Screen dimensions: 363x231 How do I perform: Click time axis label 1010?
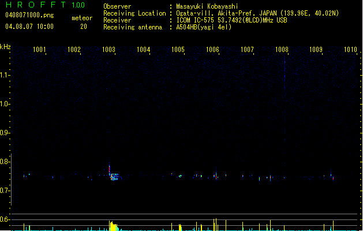tap(350, 49)
